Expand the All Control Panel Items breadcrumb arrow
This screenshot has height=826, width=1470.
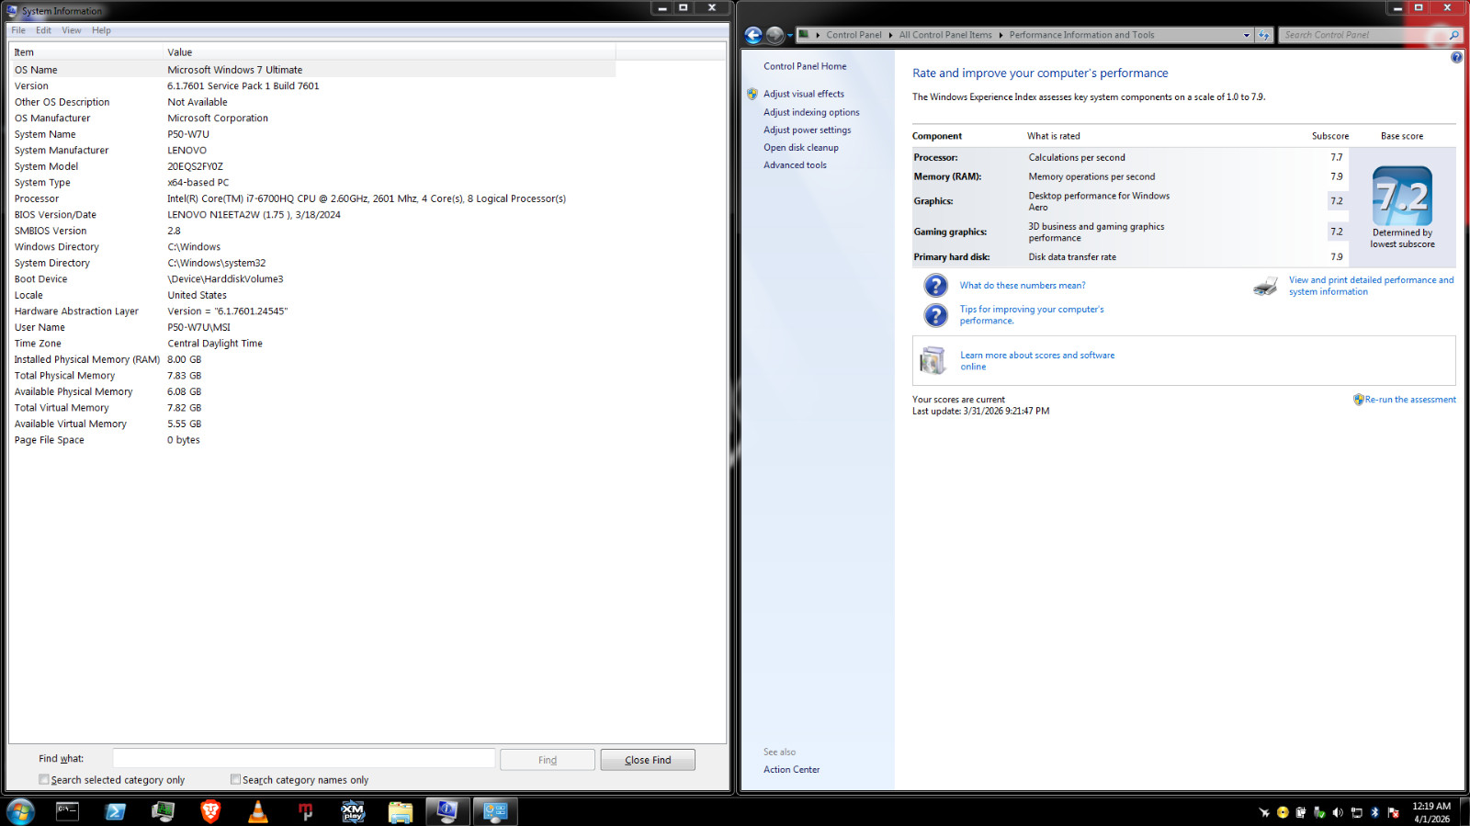(x=1001, y=35)
